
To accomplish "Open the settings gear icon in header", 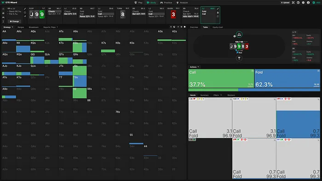I will tap(303, 3).
